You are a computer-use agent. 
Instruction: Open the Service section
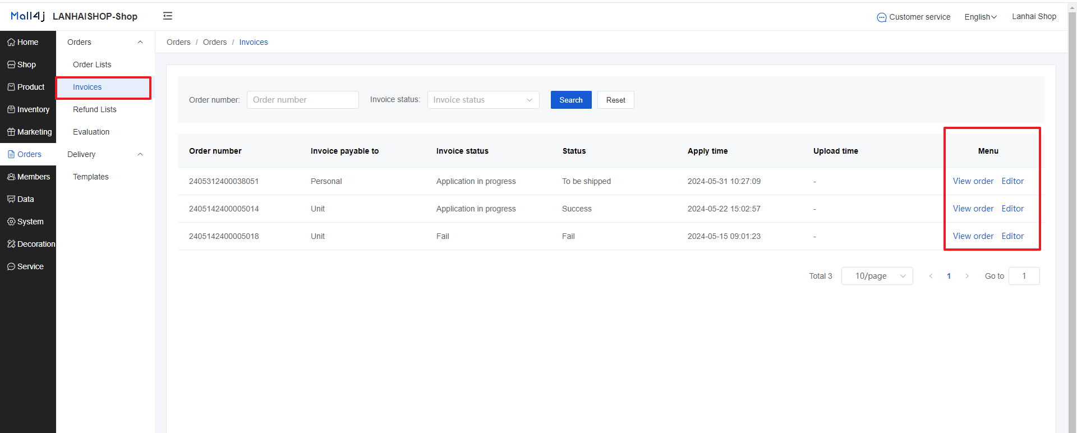(28, 266)
